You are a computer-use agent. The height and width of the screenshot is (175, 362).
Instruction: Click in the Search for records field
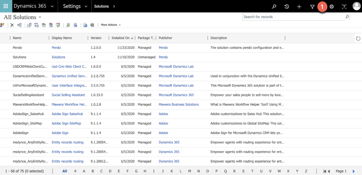click(294, 17)
